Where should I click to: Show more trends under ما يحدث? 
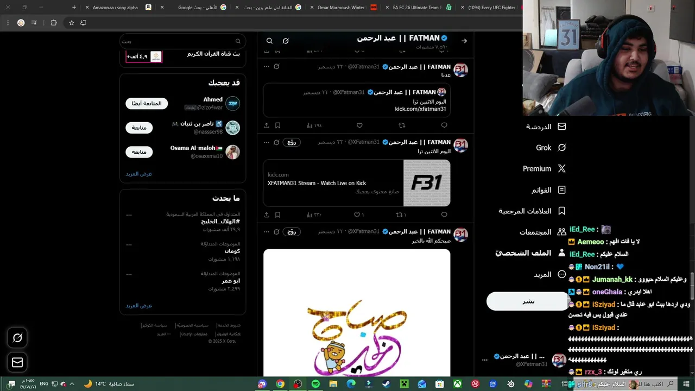click(139, 306)
